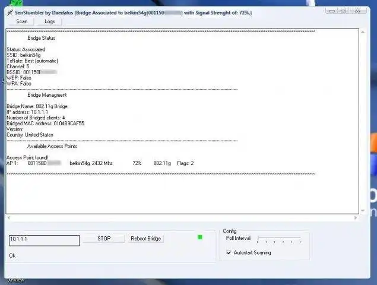
Task: Click the 'Bridged MAC address' line
Action: (x=46, y=123)
